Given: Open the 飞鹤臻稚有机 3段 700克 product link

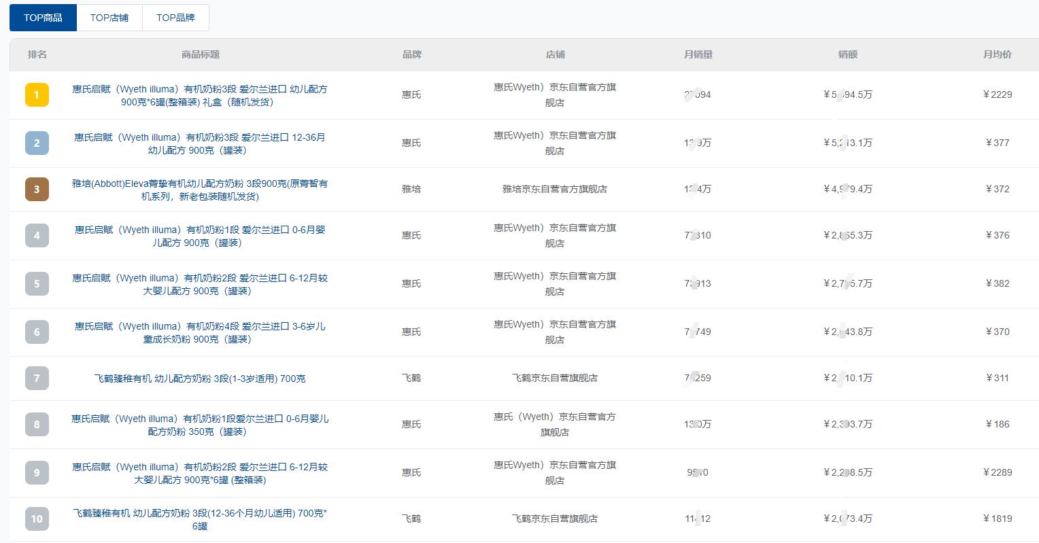Looking at the screenshot, I should [199, 379].
